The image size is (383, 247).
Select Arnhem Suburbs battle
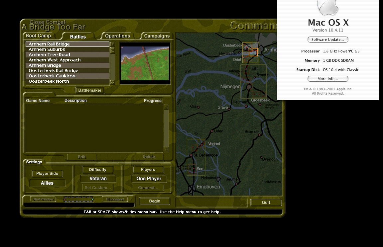pos(67,49)
